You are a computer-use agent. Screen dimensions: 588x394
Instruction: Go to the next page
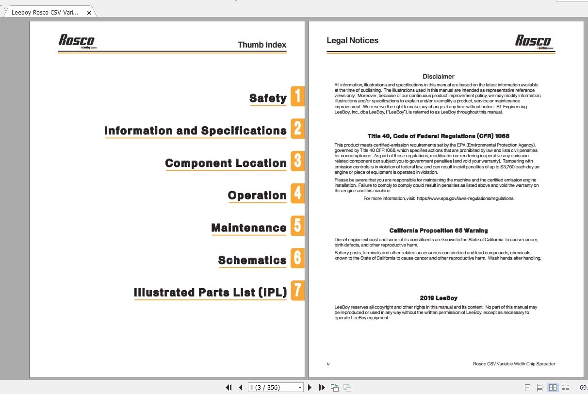click(310, 387)
